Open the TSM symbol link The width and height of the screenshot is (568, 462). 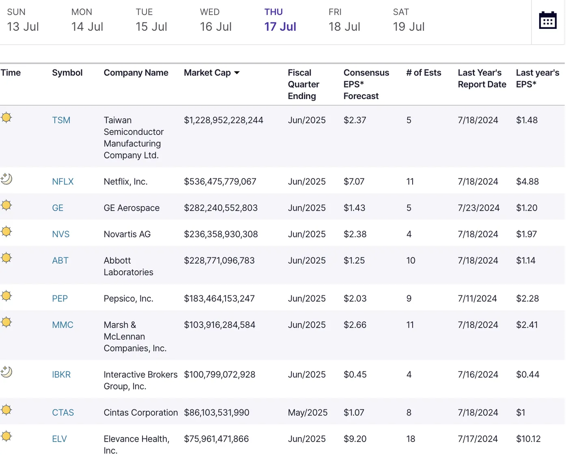click(x=61, y=120)
